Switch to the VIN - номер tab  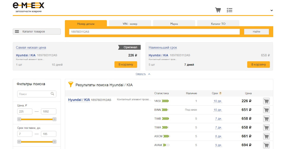(x=130, y=24)
